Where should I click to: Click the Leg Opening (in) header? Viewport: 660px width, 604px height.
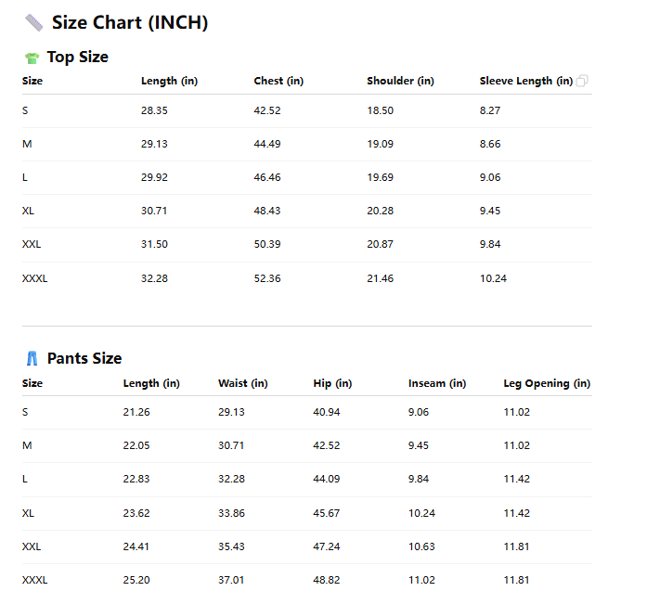(x=547, y=383)
